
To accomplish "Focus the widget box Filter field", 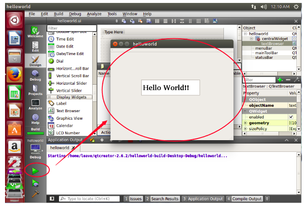I will click(72, 28).
